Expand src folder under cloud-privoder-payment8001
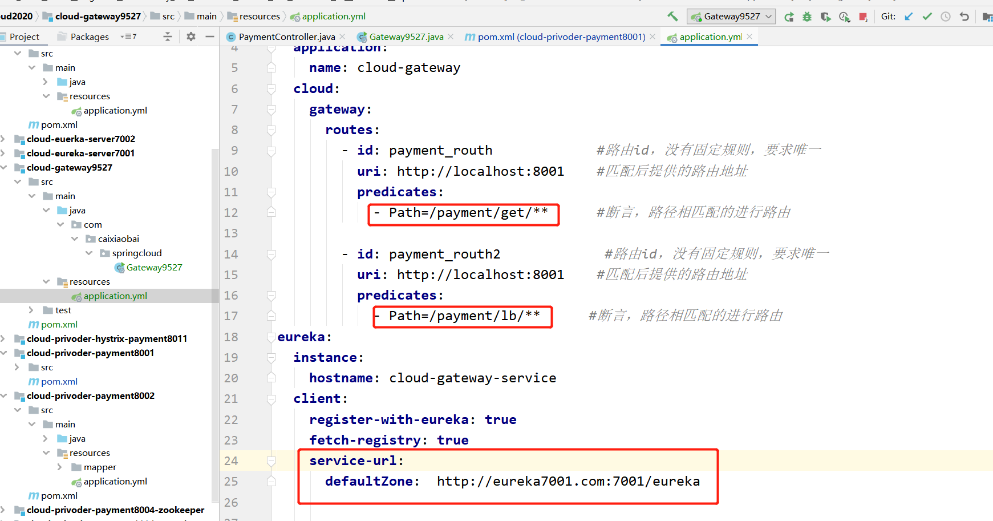993x521 pixels. click(17, 367)
